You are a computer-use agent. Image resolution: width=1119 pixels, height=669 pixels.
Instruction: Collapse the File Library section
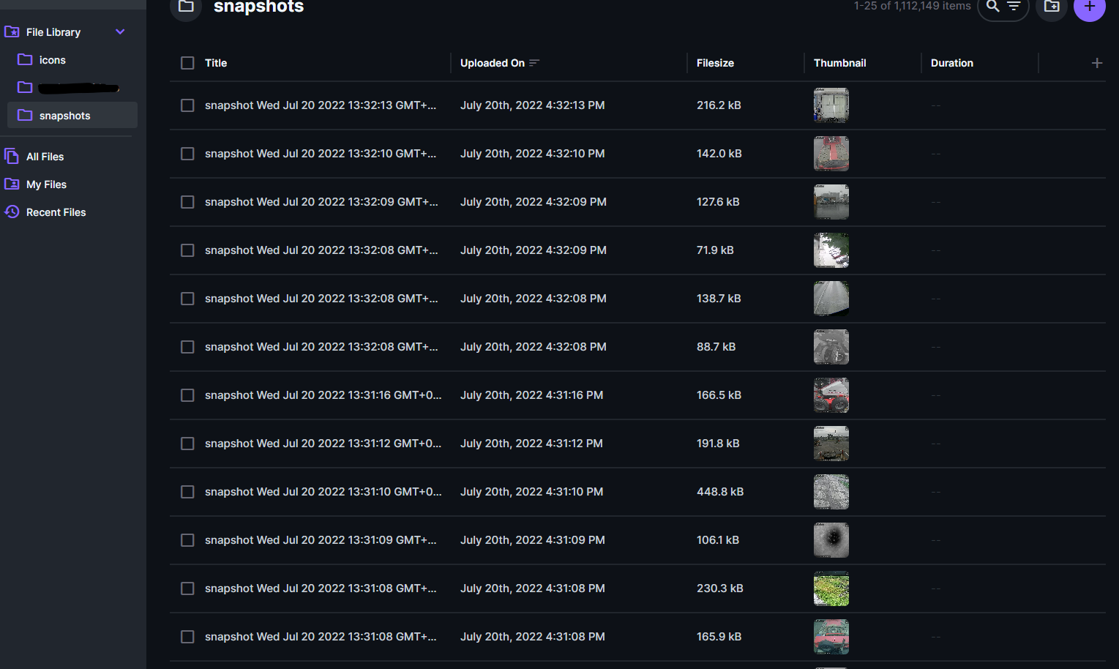pyautogui.click(x=120, y=31)
